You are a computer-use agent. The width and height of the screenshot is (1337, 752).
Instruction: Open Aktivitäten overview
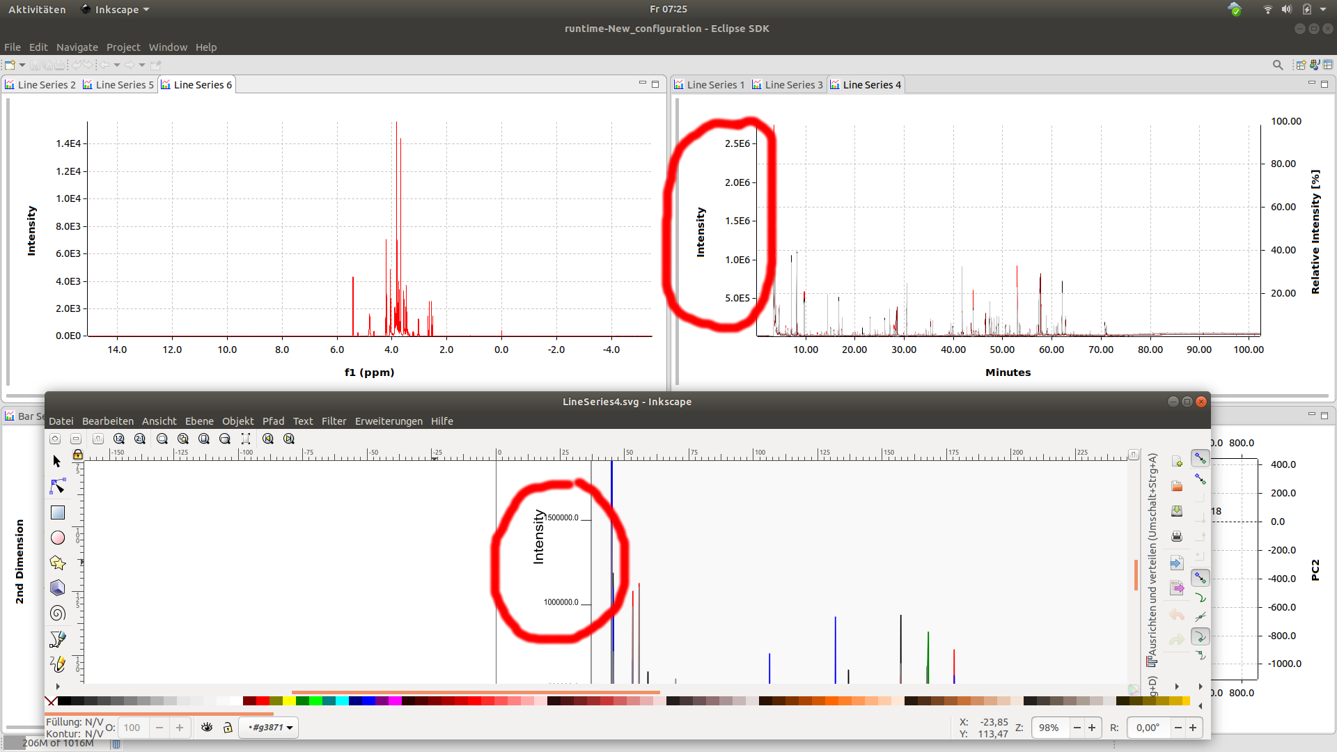pos(37,9)
